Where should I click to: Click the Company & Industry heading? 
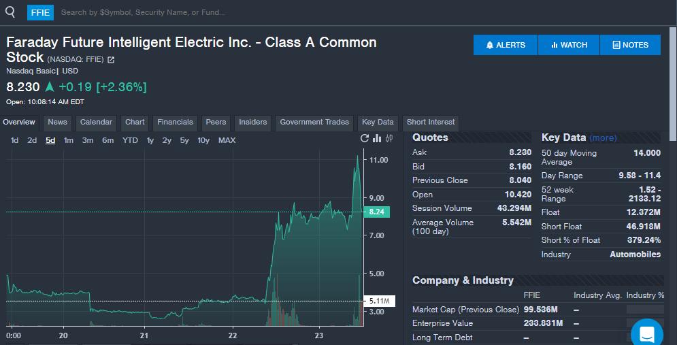pyautogui.click(x=463, y=280)
